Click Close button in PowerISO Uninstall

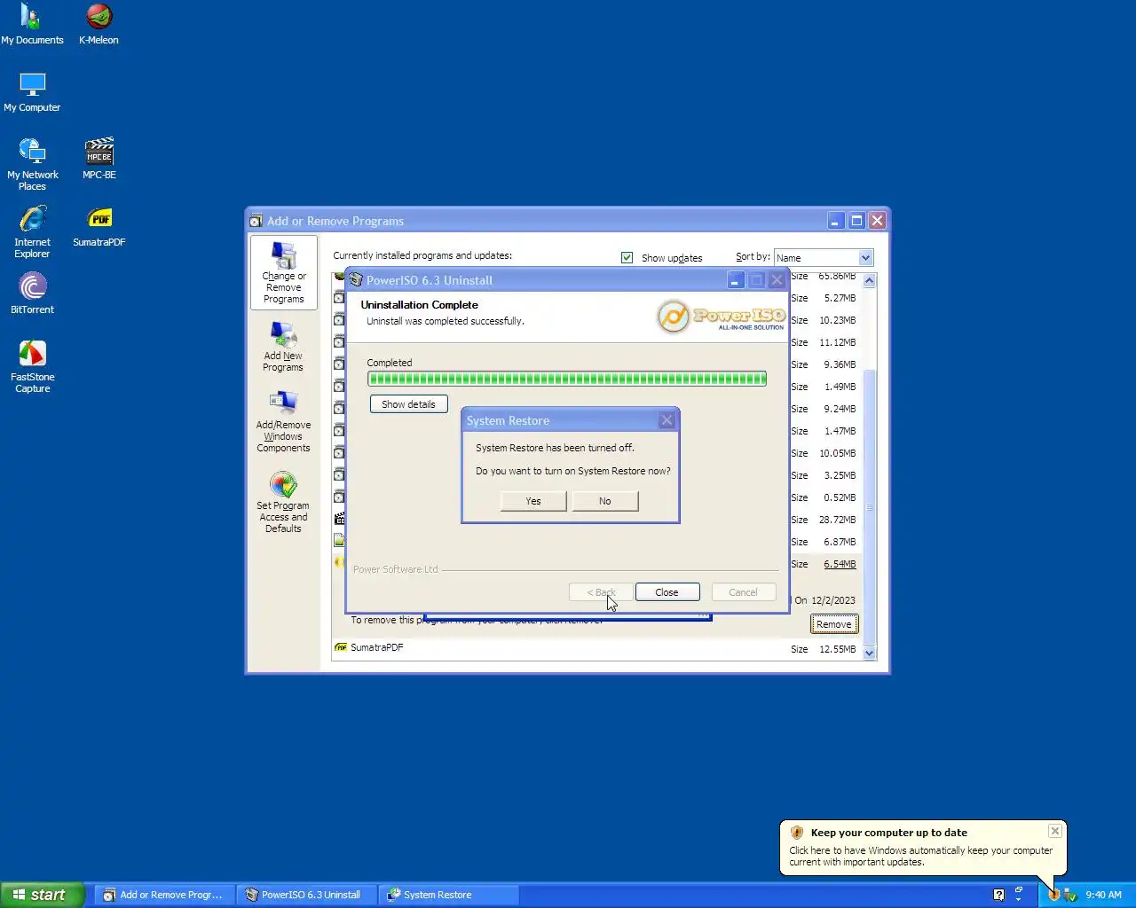pos(667,592)
